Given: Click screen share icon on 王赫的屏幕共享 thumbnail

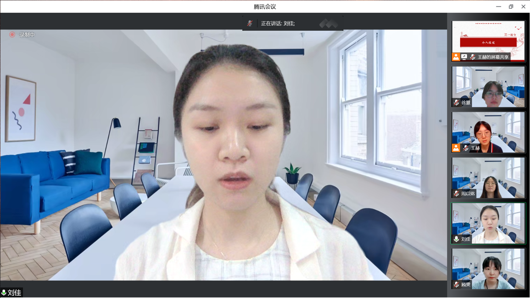Looking at the screenshot, I should (464, 57).
